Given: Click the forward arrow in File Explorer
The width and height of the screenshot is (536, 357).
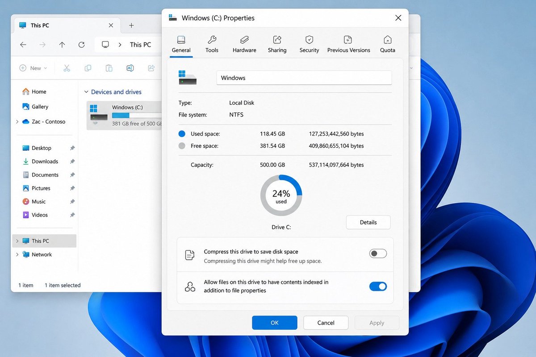Looking at the screenshot, I should (42, 45).
